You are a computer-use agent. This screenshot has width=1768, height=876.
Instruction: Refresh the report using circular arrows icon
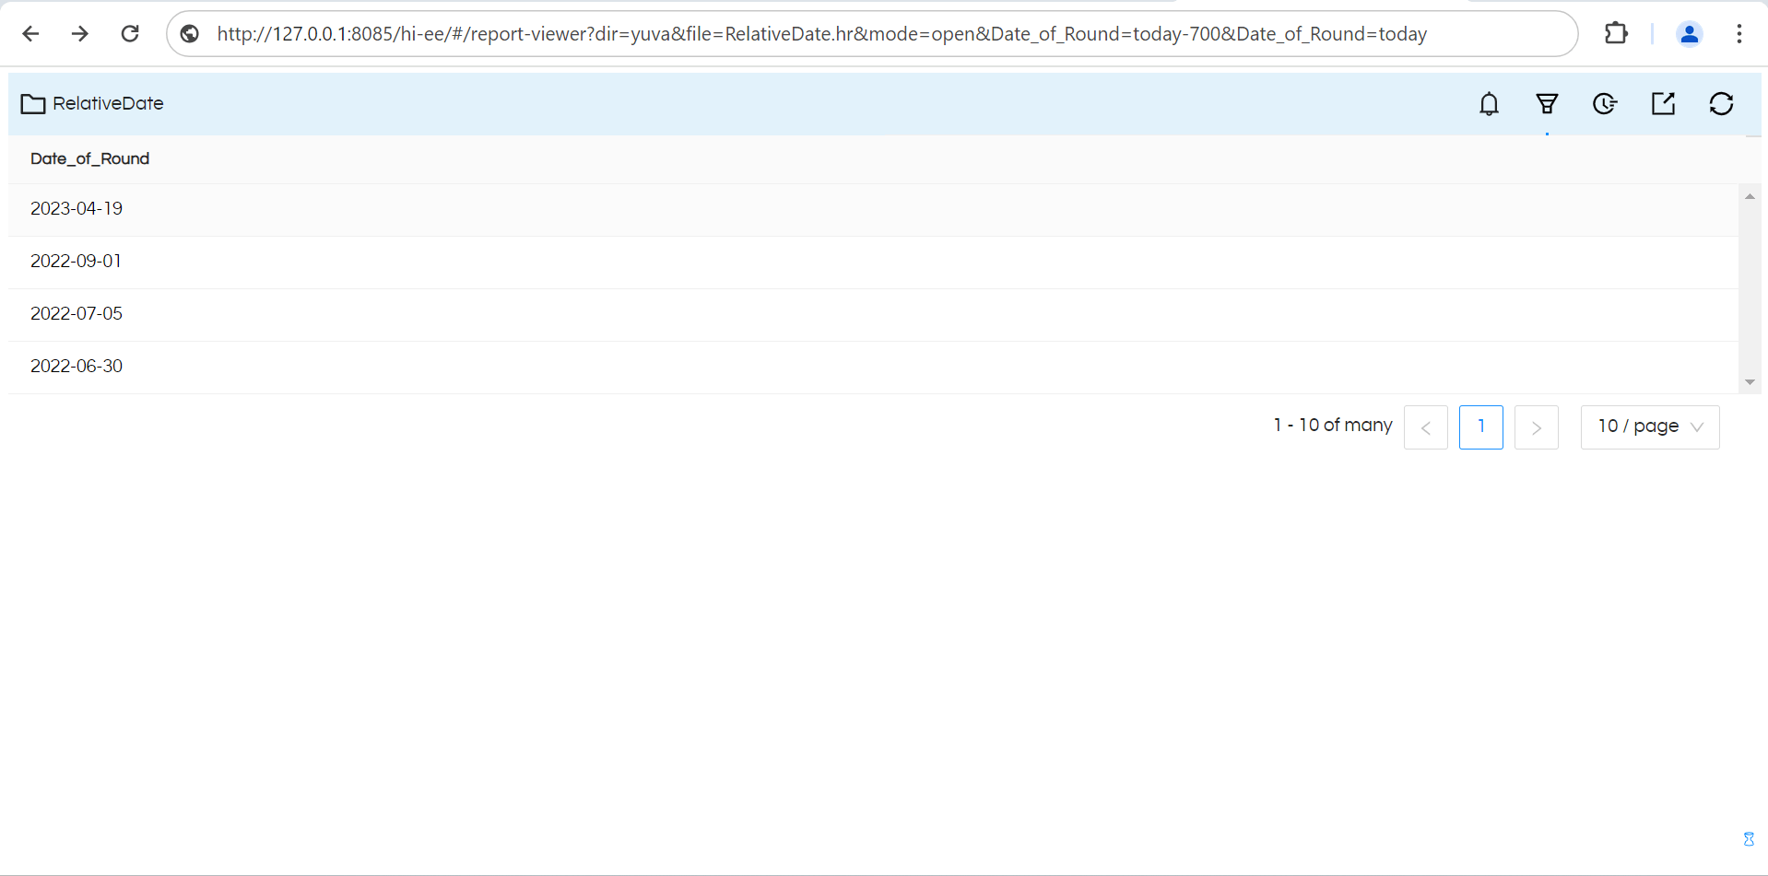point(1721,104)
